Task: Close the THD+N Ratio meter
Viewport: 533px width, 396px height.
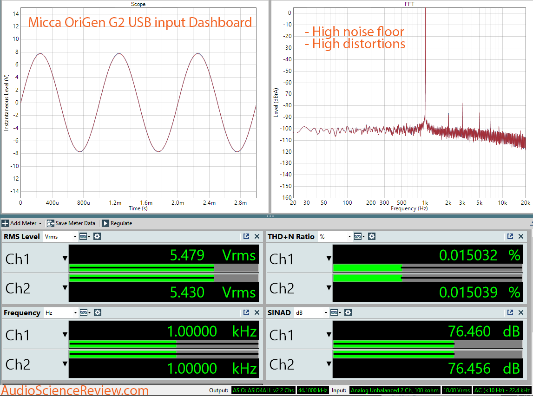Action: [521, 236]
